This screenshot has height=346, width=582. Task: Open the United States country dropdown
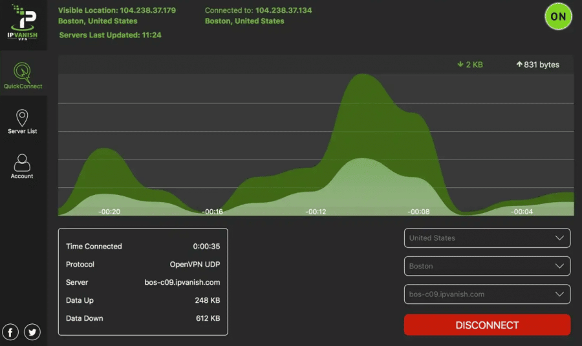[x=487, y=238]
